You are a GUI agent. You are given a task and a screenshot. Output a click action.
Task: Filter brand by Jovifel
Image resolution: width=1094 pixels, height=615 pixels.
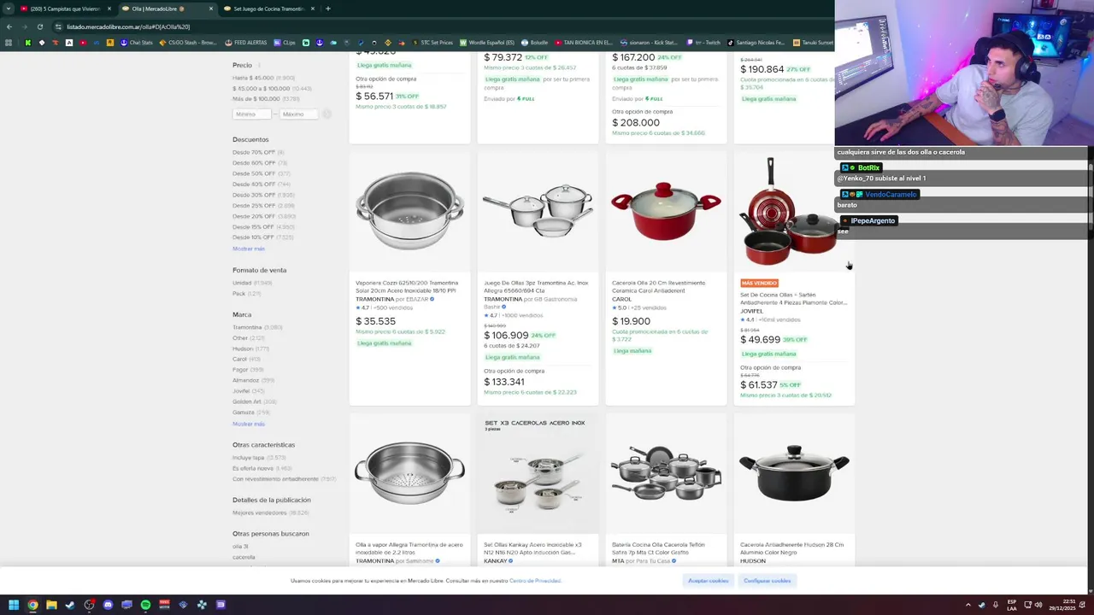pos(241,390)
